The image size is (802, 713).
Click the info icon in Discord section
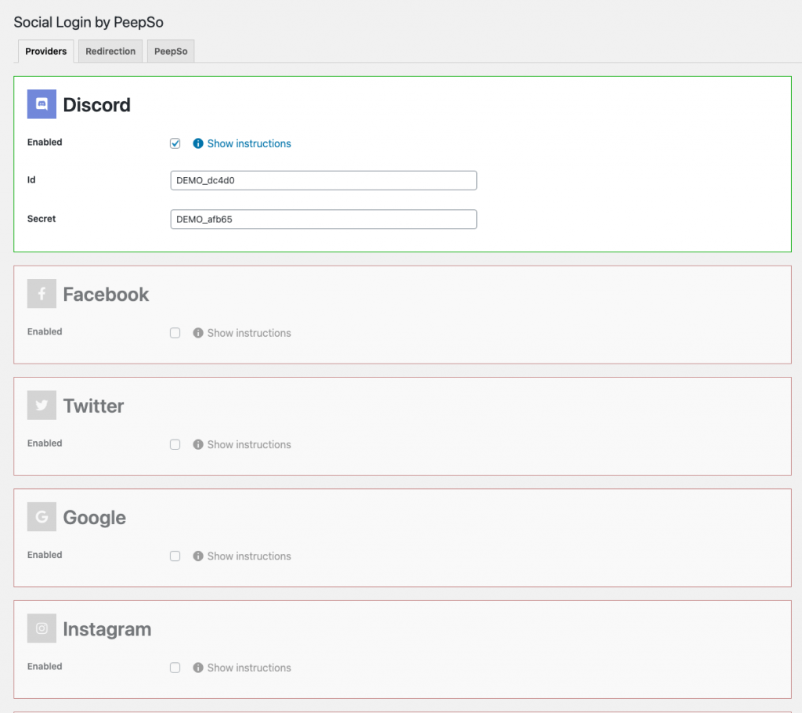point(198,144)
